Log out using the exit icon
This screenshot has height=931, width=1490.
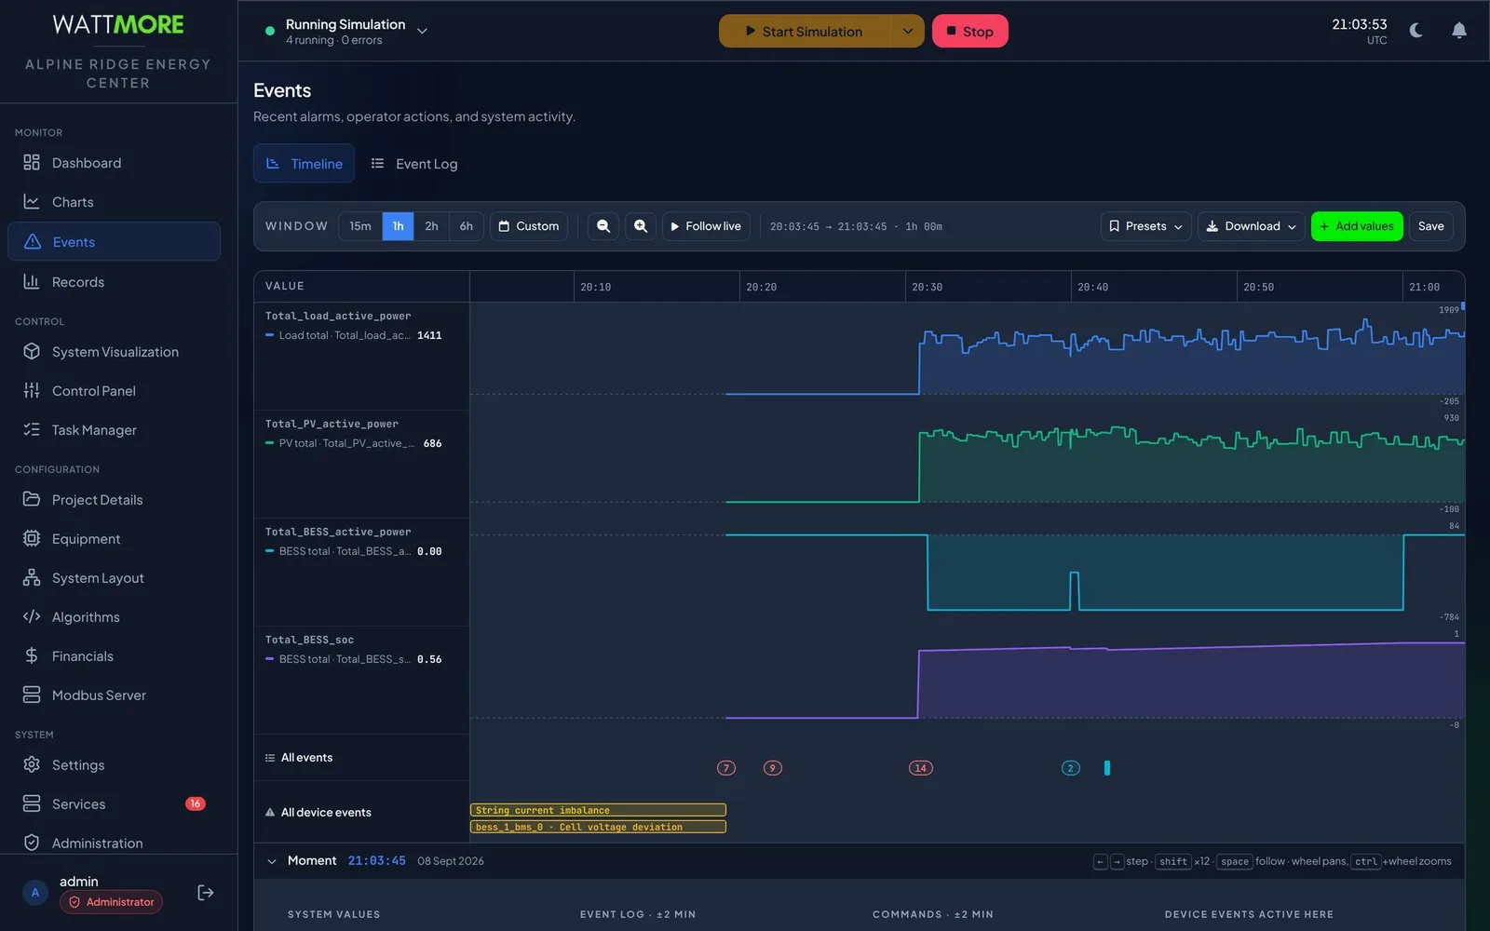coord(206,893)
